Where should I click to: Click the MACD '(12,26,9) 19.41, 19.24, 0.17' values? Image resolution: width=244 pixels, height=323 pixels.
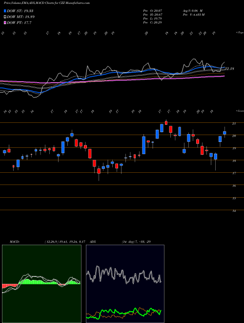pyautogui.click(x=65, y=242)
